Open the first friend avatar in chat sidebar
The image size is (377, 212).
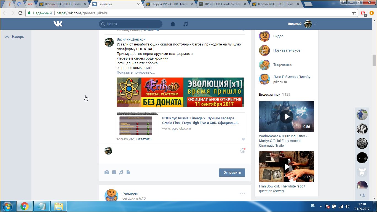point(362,114)
